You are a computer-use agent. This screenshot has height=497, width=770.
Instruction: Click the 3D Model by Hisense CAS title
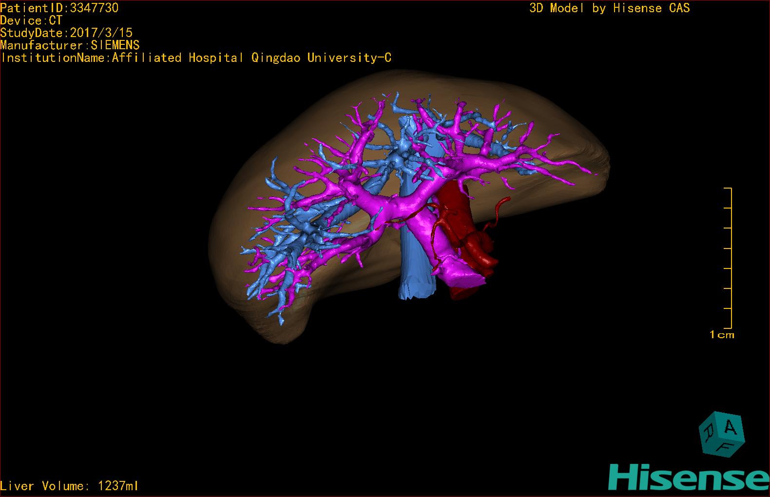click(x=610, y=8)
